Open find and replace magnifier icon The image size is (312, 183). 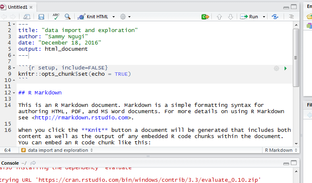click(x=68, y=17)
